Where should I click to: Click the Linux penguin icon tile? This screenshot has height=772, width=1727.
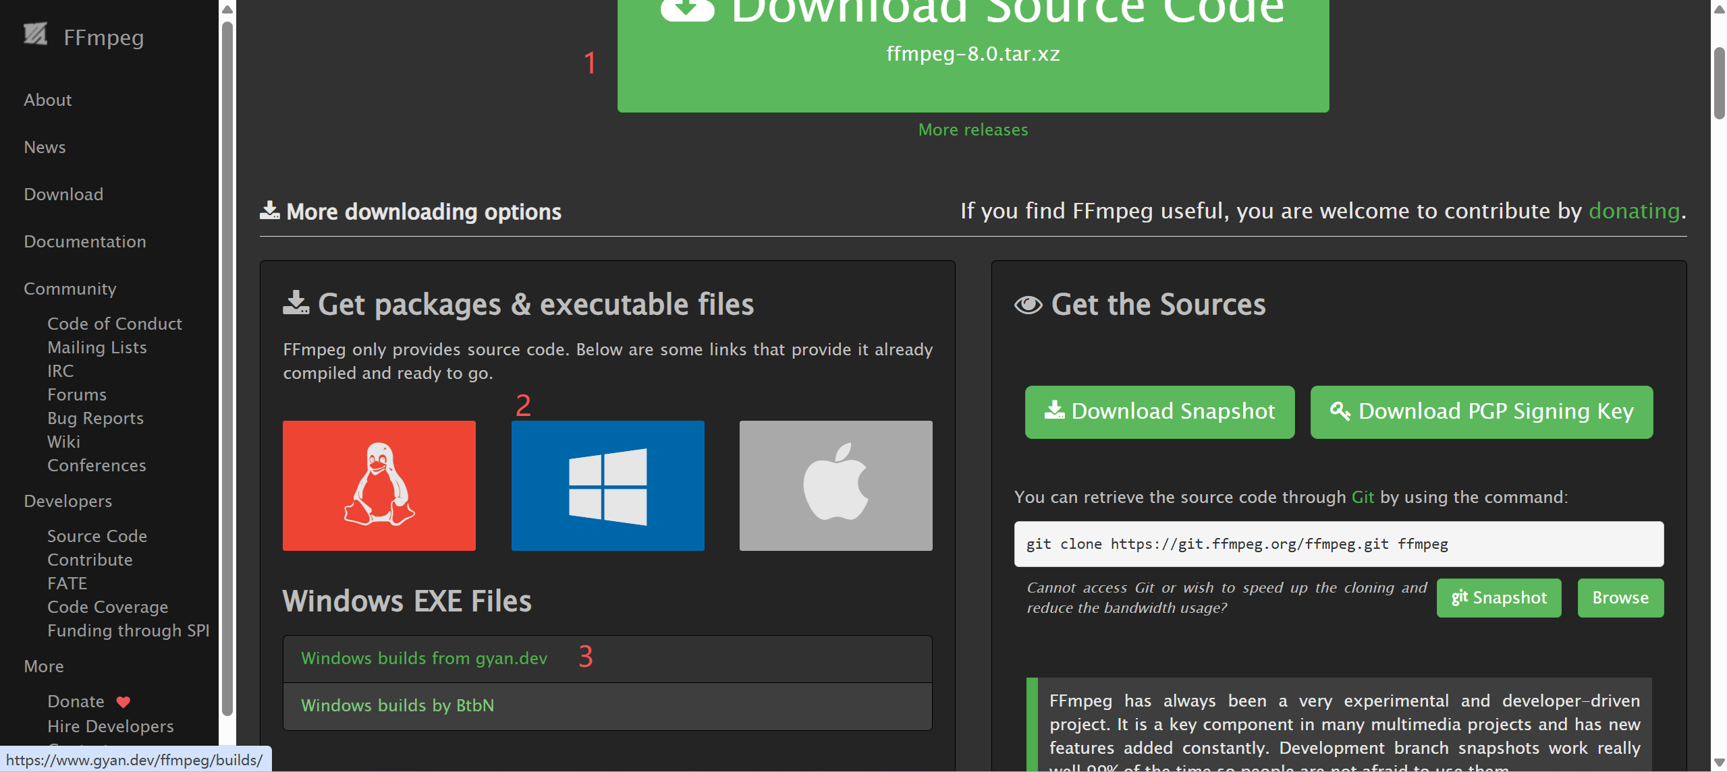[x=379, y=485]
